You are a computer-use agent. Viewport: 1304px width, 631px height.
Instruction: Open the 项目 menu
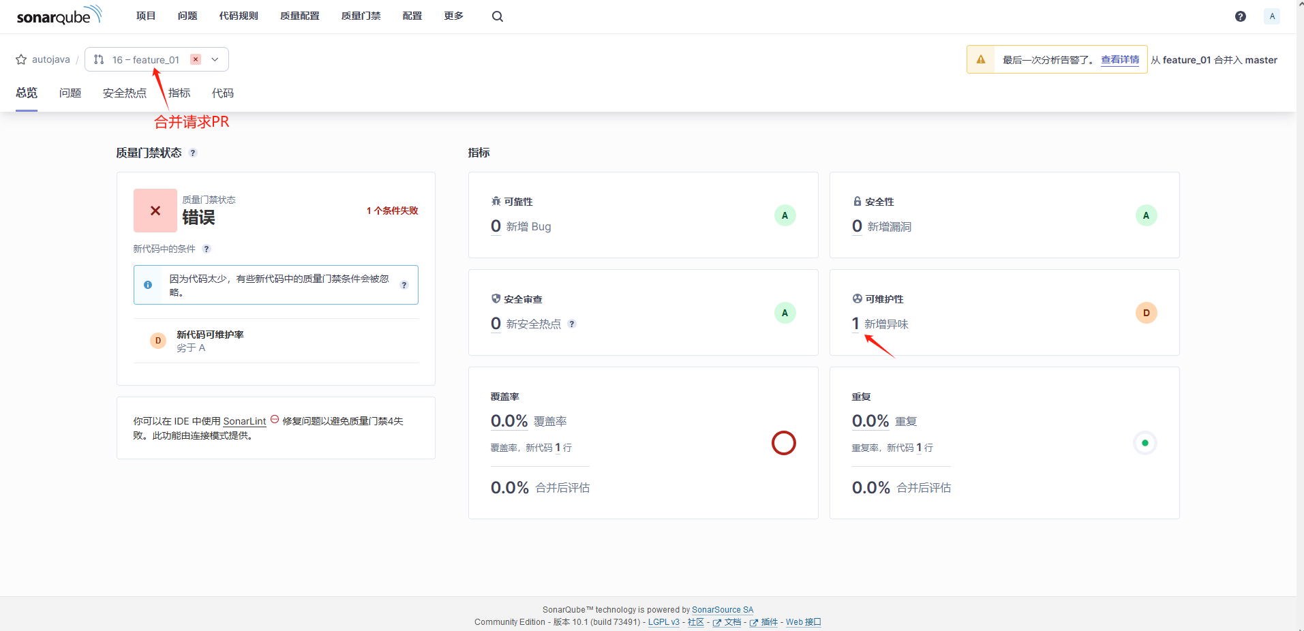click(x=146, y=16)
